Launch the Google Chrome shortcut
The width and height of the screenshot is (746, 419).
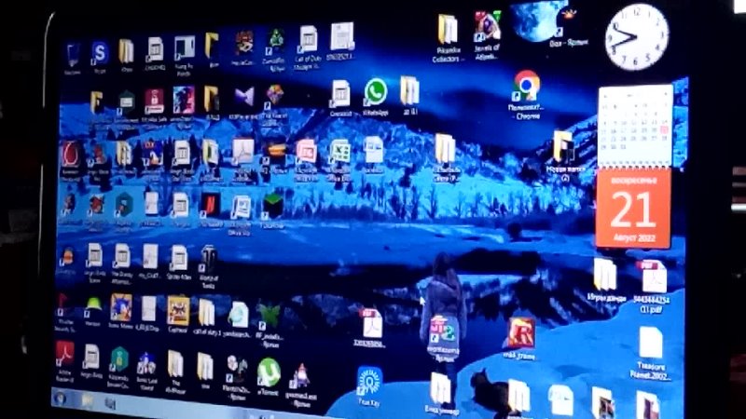(526, 86)
